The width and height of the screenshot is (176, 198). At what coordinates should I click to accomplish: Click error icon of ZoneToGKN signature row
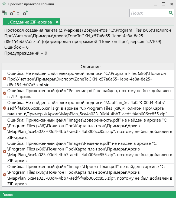[4, 79]
